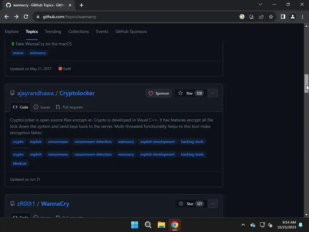Open the Pull requests tab of Cryptolocker
309x232 pixels.
click(x=69, y=107)
